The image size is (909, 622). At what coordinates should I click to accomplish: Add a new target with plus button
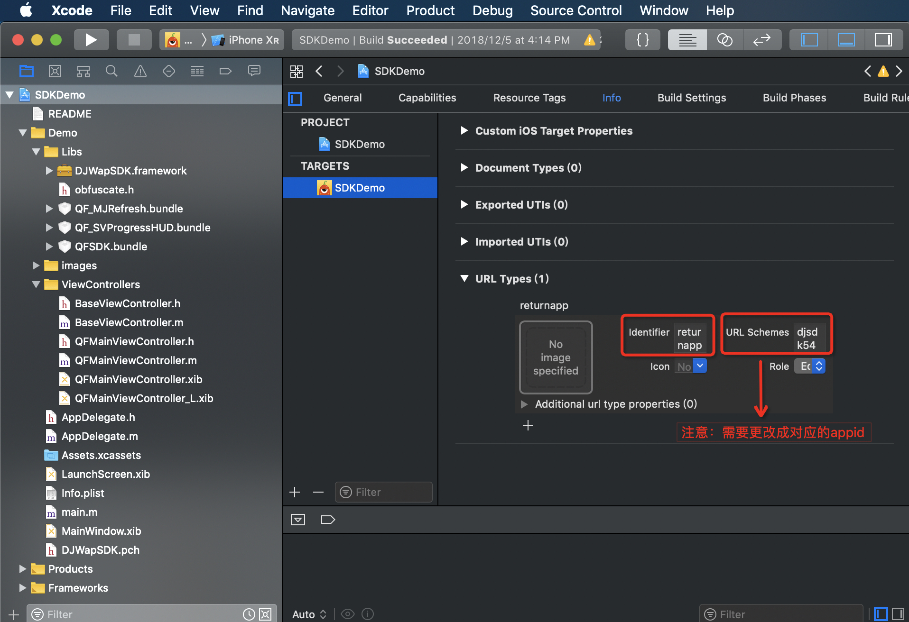coord(295,492)
